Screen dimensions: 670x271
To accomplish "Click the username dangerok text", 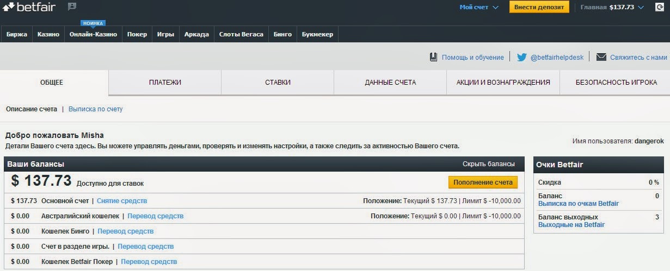I will tap(649, 141).
